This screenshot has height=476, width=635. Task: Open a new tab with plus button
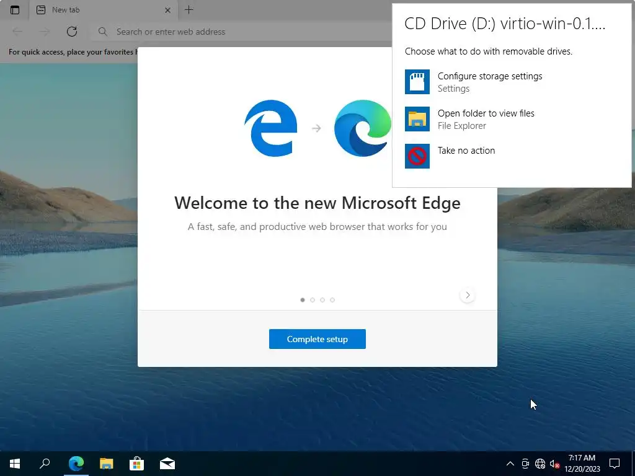click(x=189, y=10)
